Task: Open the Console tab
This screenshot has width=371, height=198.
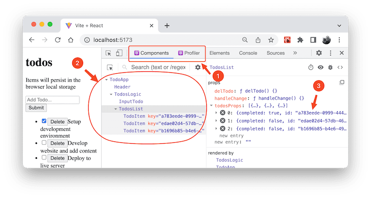Action: coord(248,53)
